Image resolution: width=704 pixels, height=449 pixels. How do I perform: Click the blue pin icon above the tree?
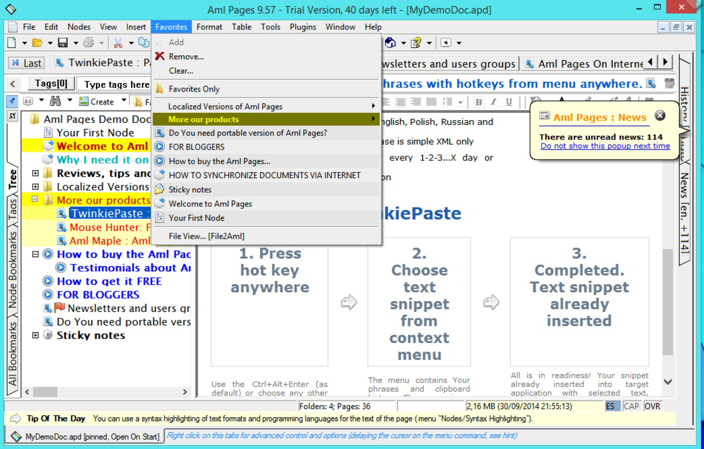pos(12,102)
